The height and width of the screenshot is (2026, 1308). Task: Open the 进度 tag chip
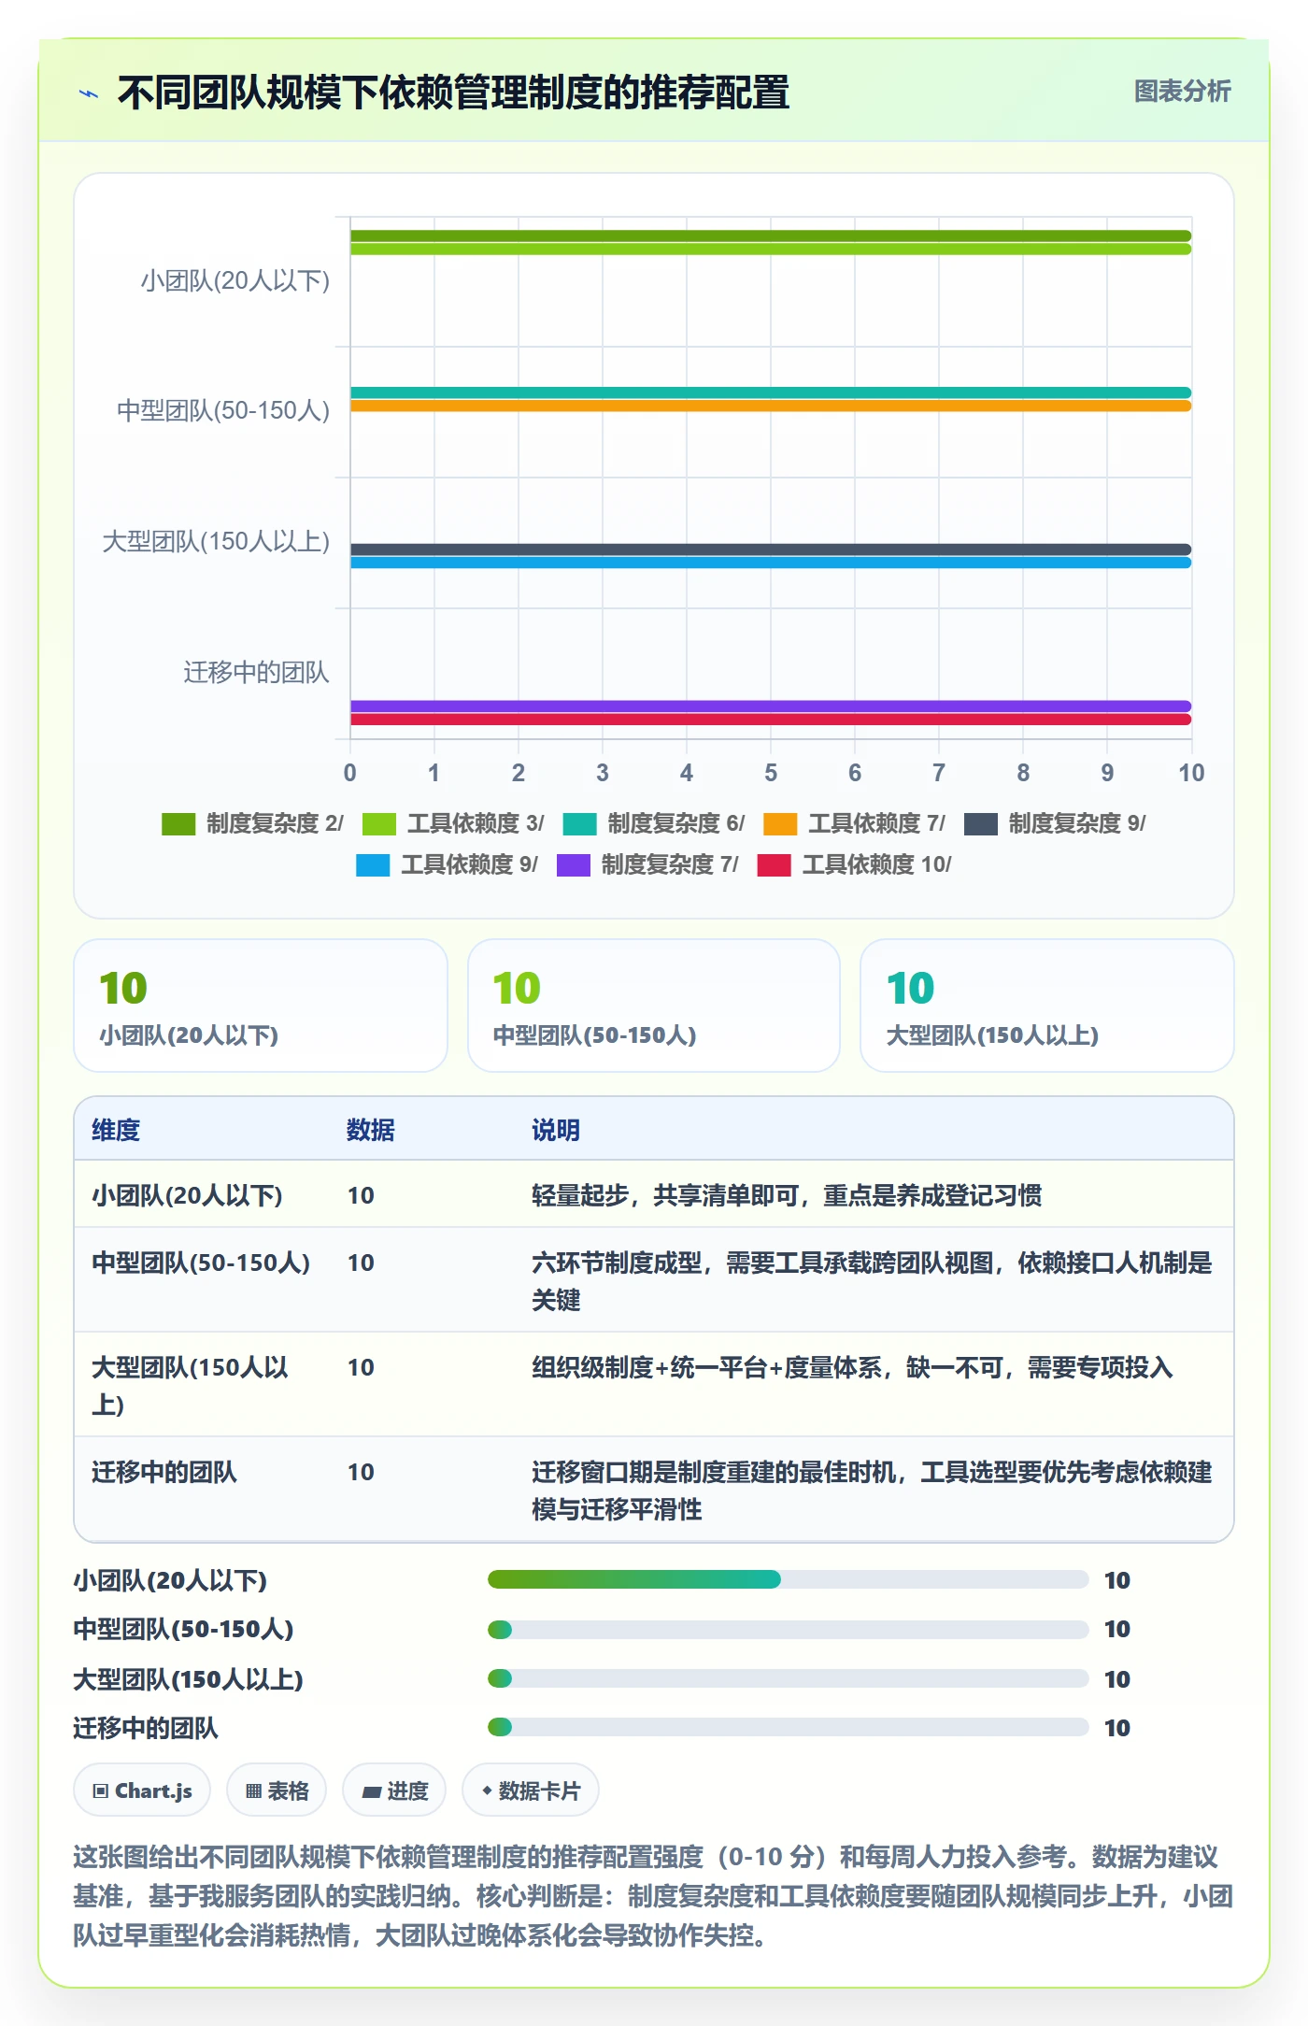394,1791
